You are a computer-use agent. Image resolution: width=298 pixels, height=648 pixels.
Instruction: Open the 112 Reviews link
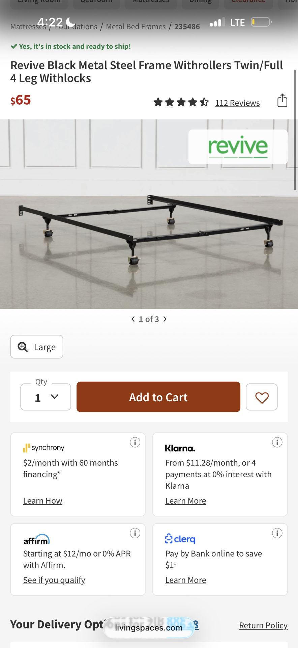[x=237, y=103]
